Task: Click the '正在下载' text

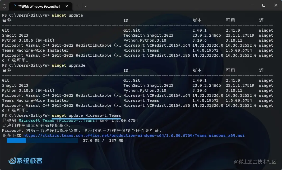Action: (x=12, y=135)
